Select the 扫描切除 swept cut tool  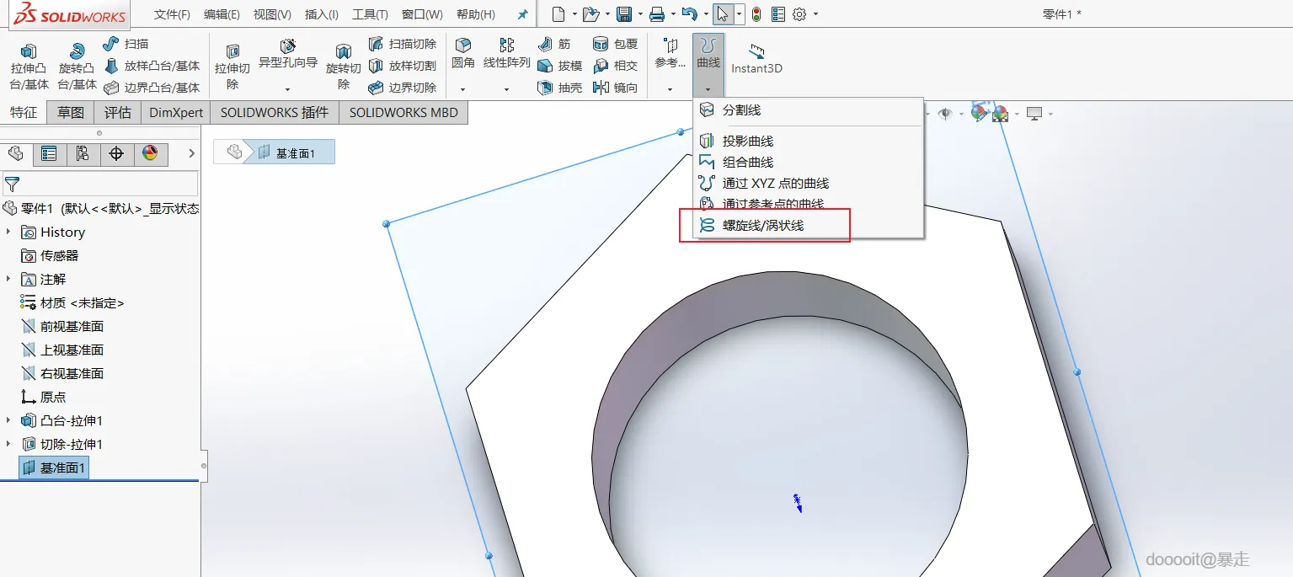coord(403,44)
